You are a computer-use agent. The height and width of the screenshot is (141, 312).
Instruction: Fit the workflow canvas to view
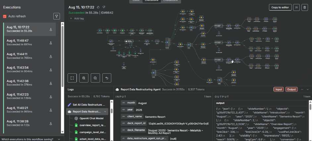pyautogui.click(x=72, y=78)
